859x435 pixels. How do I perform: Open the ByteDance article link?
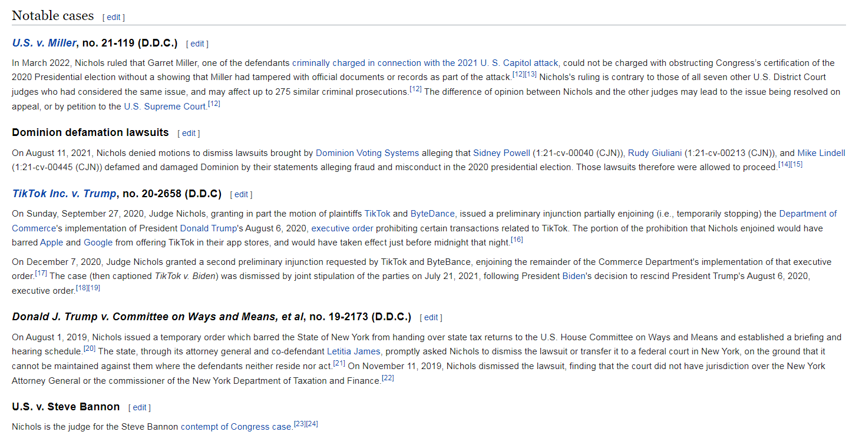pos(433,214)
